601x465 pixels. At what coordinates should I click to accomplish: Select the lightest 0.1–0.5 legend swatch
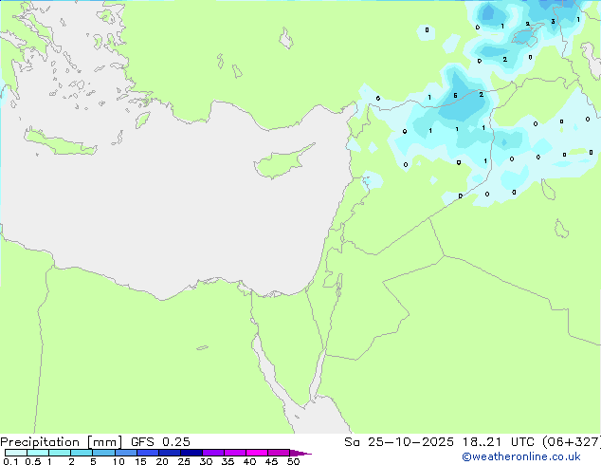point(16,453)
